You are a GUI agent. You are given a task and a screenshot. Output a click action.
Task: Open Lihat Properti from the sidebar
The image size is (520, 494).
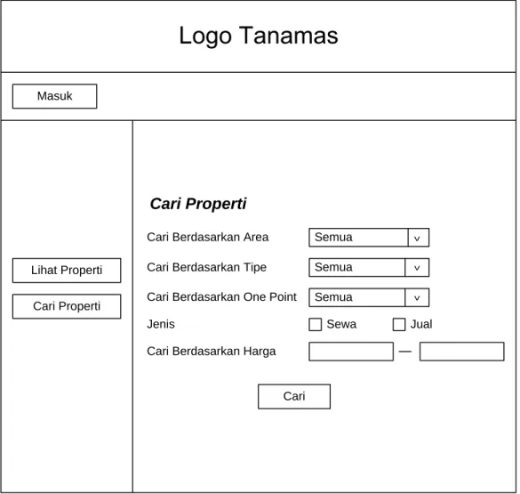[67, 271]
